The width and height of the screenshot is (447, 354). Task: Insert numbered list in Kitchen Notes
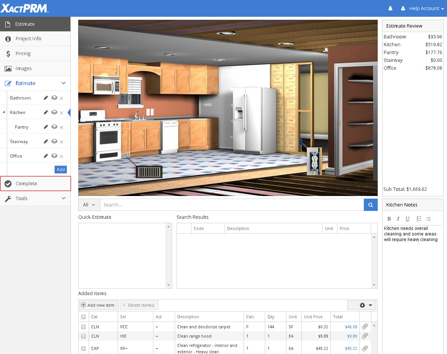pos(419,219)
